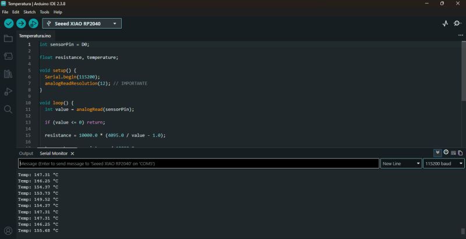466x239 pixels.
Task: Click the Verify sketch checkmark button
Action: tap(9, 23)
